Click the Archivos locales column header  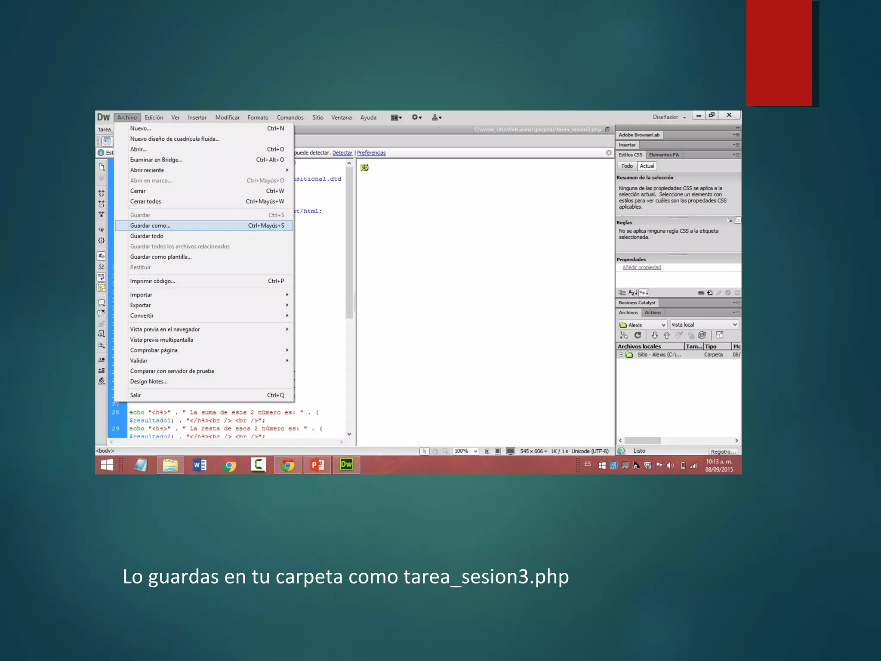pos(650,346)
